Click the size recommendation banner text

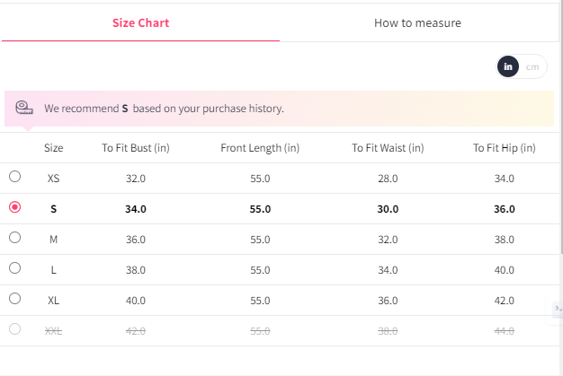[164, 109]
